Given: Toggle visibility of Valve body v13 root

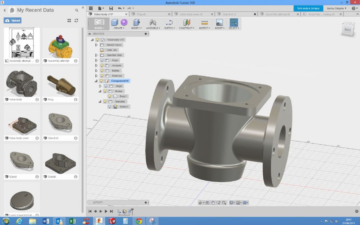Looking at the screenshot, I should pos(97,40).
